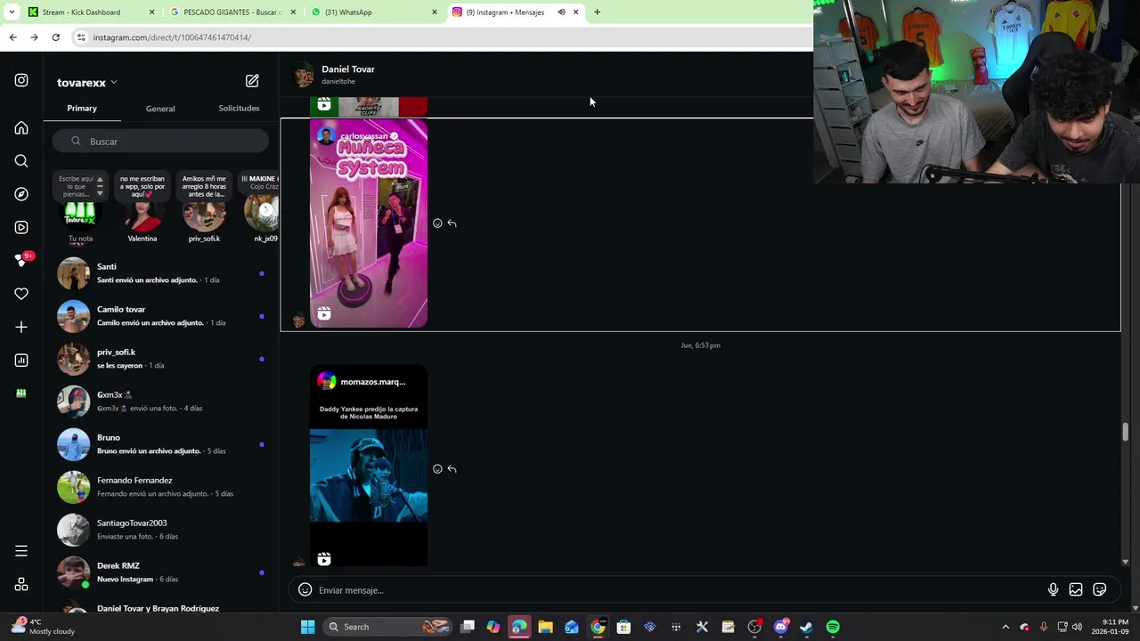Click the chat scrollbar thumb
The height and width of the screenshot is (641, 1140).
click(1125, 432)
